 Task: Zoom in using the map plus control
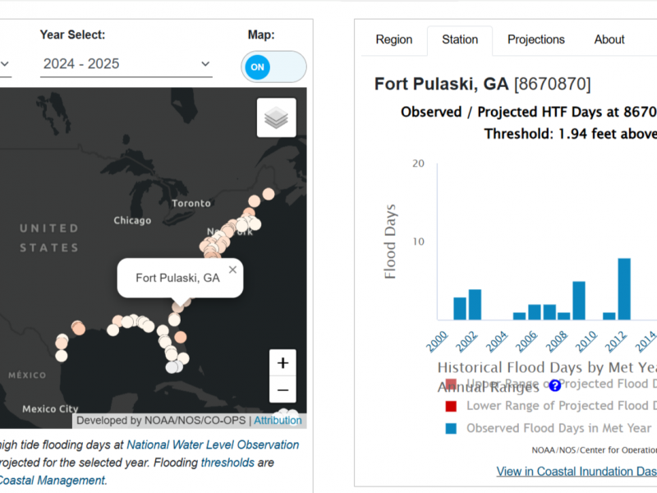click(283, 362)
